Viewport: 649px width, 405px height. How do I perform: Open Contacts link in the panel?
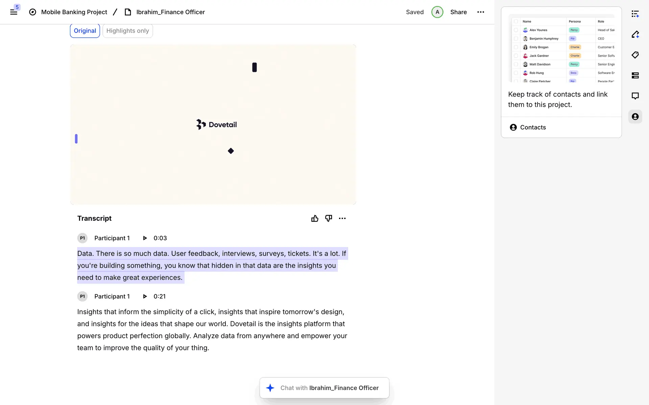point(533,127)
